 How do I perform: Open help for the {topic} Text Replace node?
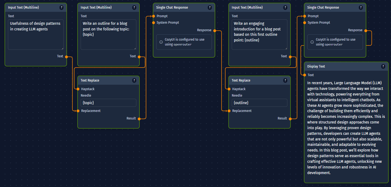[x=134, y=80]
